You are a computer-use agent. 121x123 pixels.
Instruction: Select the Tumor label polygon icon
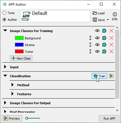[104, 51]
